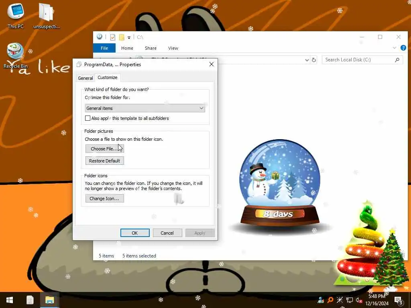Click the Apply button in Properties
The image size is (411, 308).
click(x=200, y=233)
